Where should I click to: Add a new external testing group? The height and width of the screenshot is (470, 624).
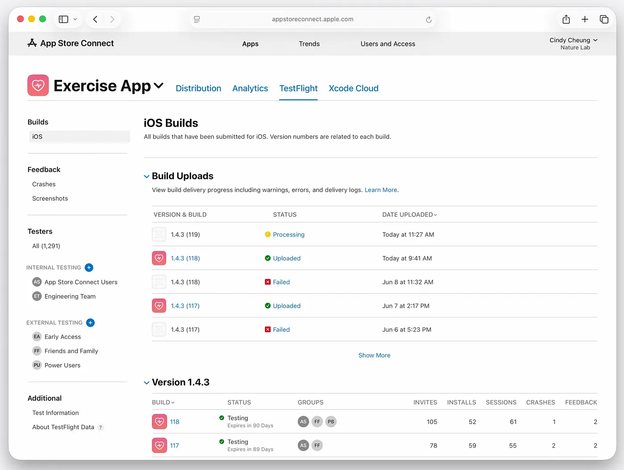point(90,323)
